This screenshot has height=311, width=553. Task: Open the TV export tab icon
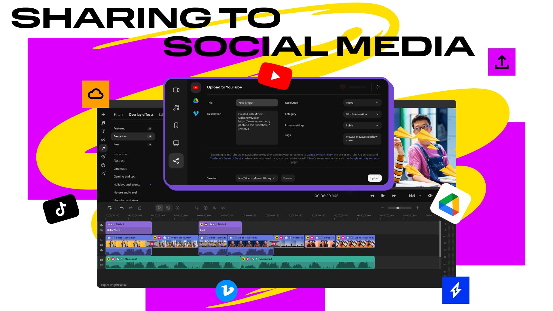176,143
